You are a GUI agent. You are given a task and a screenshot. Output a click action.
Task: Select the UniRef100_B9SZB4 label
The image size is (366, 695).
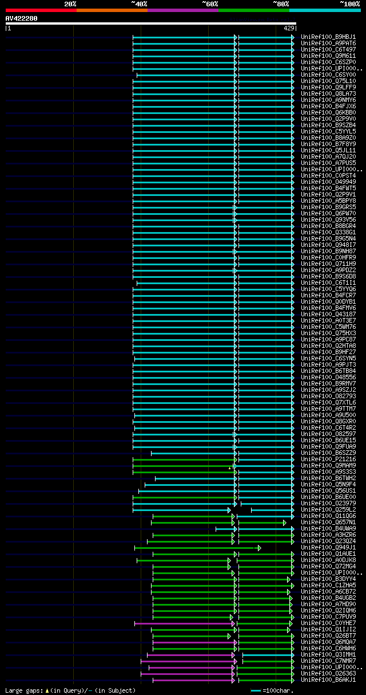click(x=328, y=125)
